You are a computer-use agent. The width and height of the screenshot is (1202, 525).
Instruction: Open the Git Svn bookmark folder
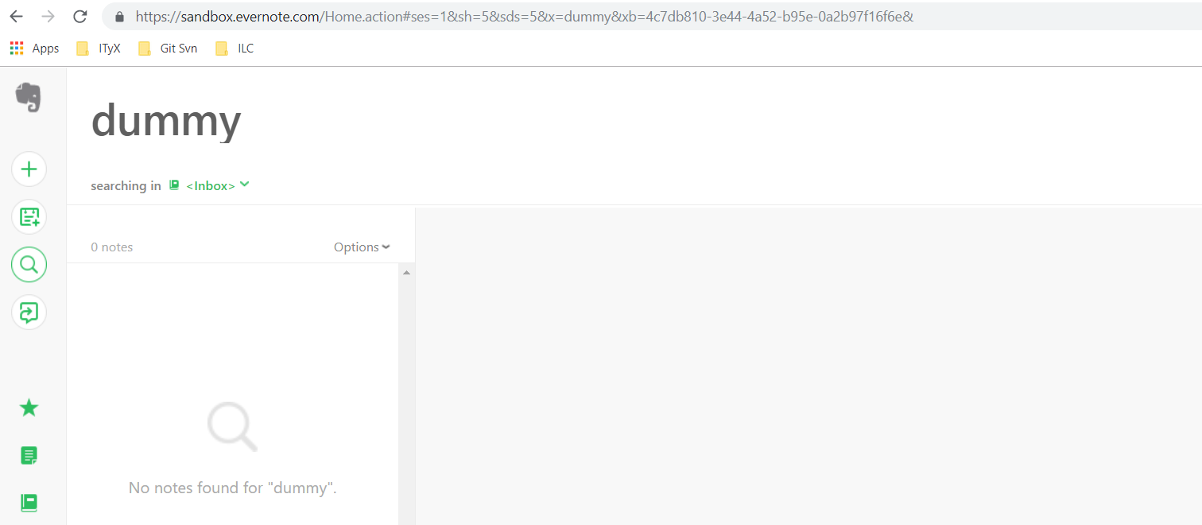168,49
